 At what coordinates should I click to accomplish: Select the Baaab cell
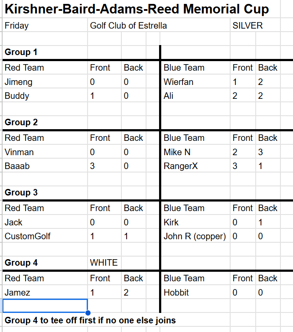pyautogui.click(x=17, y=166)
